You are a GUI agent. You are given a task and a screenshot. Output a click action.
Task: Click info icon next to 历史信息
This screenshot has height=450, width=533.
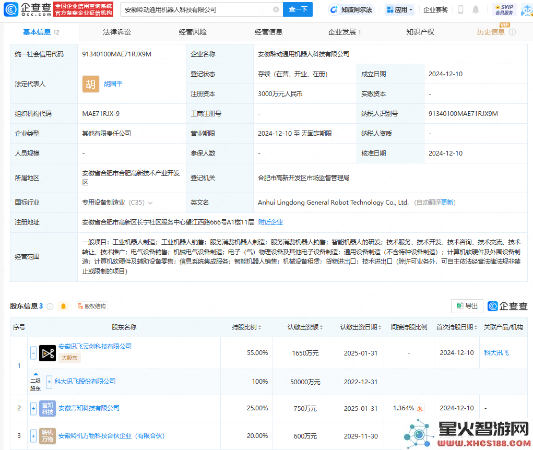[x=512, y=32]
